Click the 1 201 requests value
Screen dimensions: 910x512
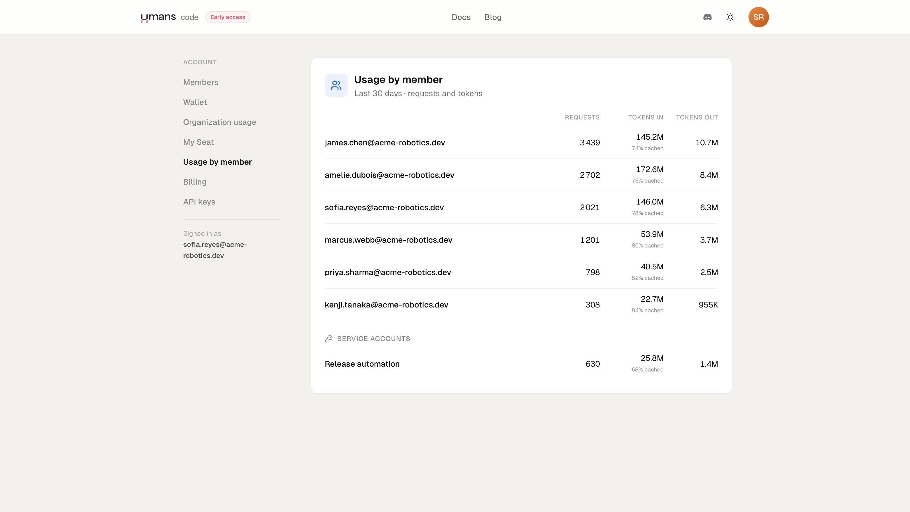tap(590, 240)
